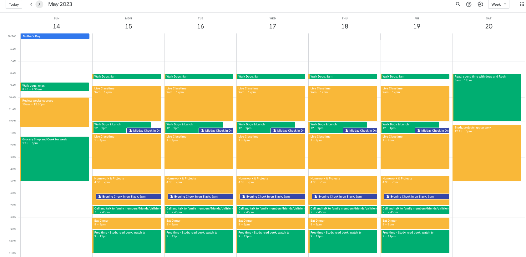The width and height of the screenshot is (526, 257).
Task: Navigate to the previous week with arrow
Action: coord(31,4)
